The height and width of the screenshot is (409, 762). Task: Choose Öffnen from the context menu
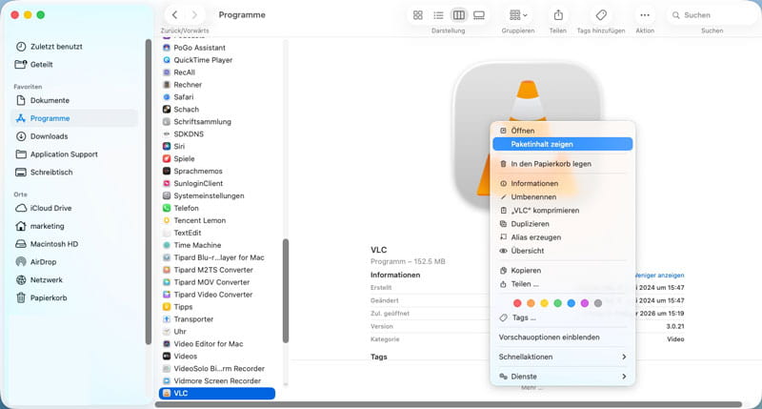point(563,131)
